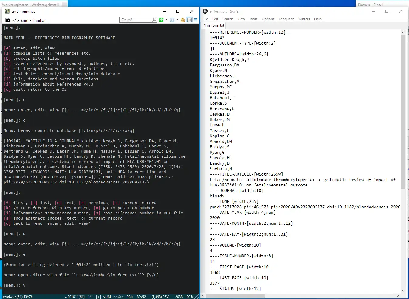Click SciTE horizontal scrollbar left arrow
The width and height of the screenshot is (409, 299).
pyautogui.click(x=203, y=296)
